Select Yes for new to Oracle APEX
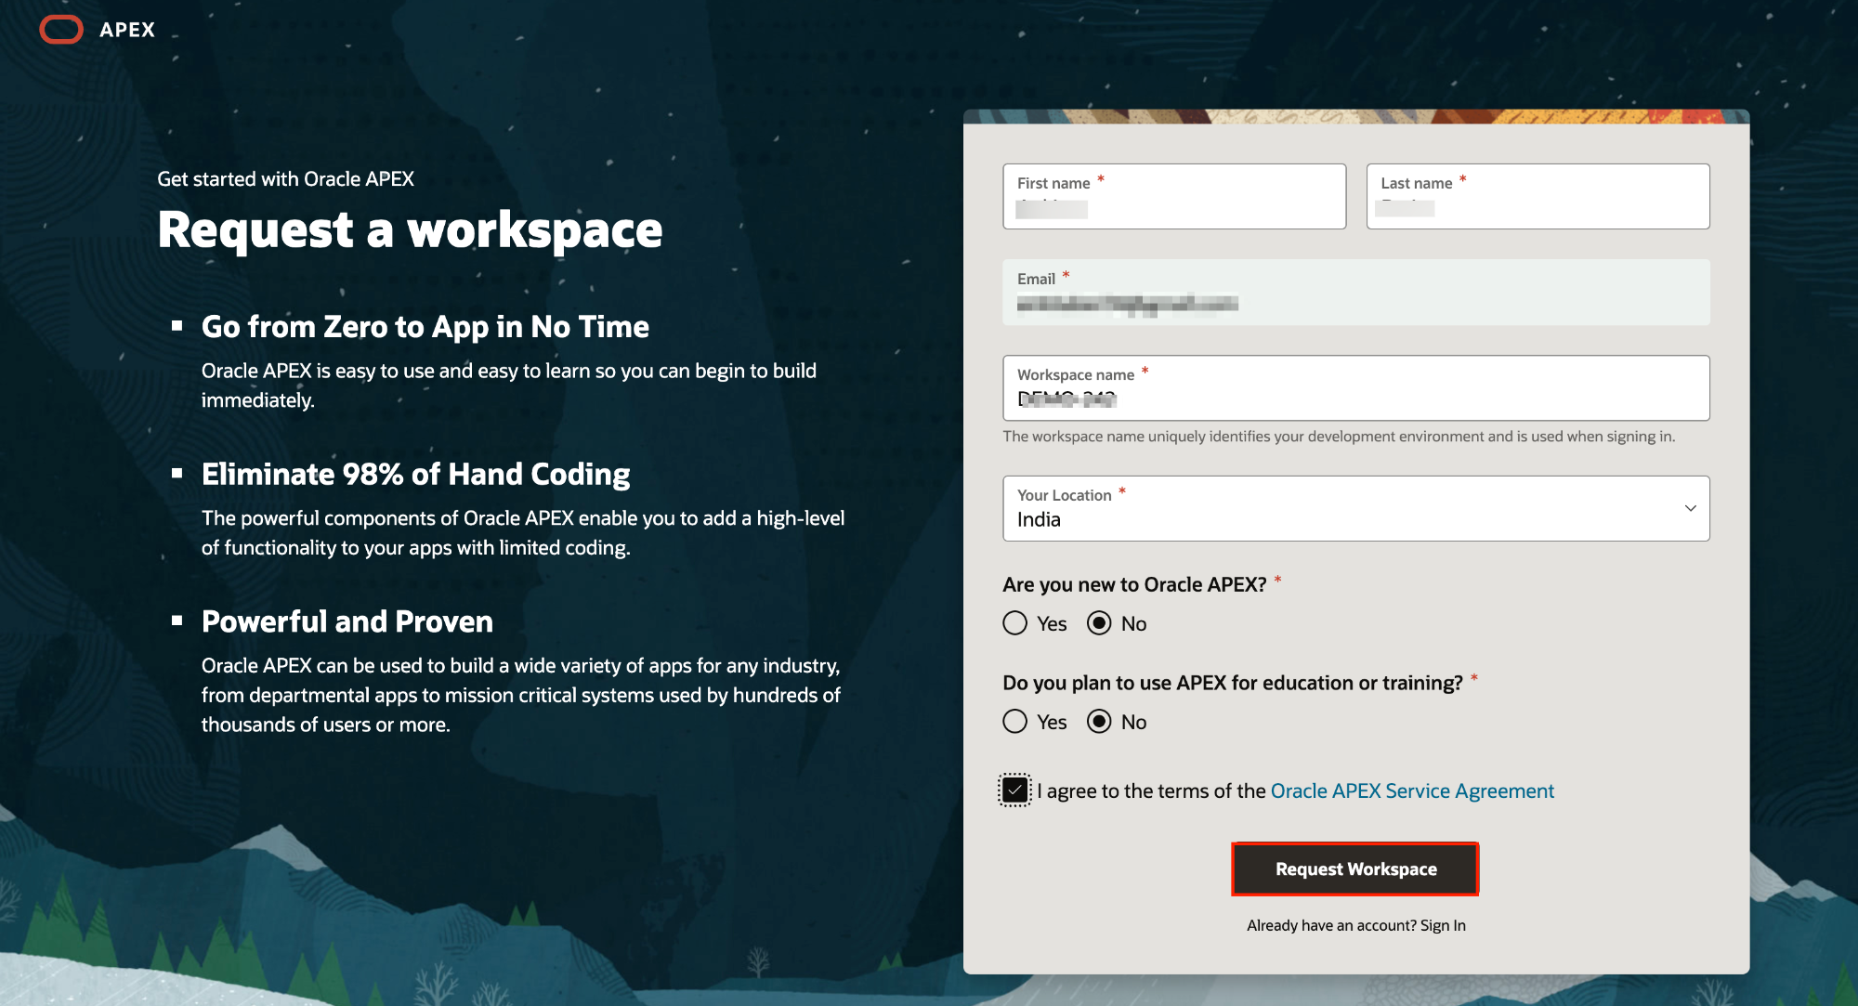 point(1015,623)
